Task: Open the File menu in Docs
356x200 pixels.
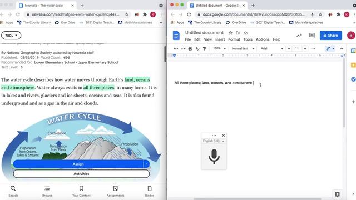Action: tap(188, 39)
